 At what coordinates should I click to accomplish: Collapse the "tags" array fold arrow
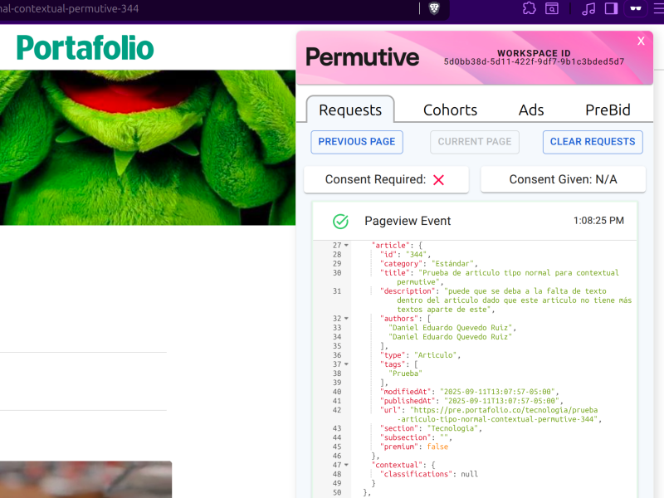pos(347,364)
